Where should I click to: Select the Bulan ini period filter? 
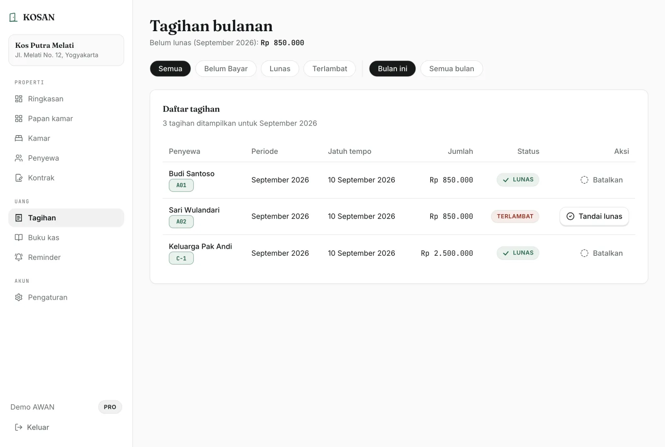pyautogui.click(x=392, y=69)
